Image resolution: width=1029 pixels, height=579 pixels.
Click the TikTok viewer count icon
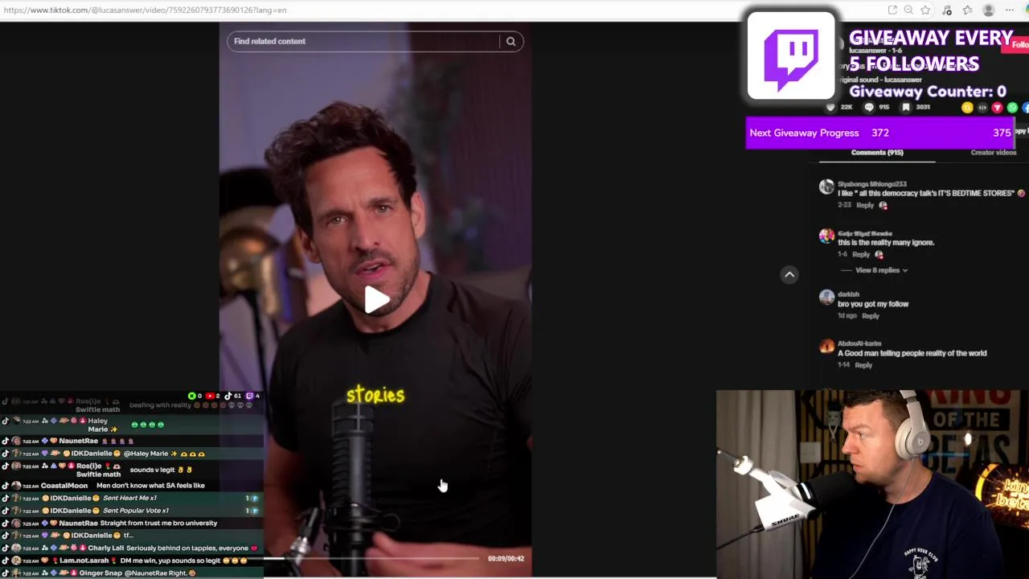pos(228,396)
